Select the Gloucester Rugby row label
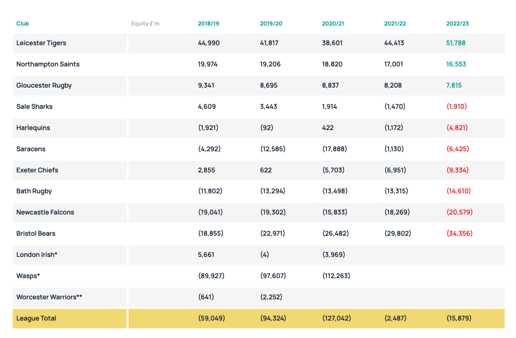 44,86
